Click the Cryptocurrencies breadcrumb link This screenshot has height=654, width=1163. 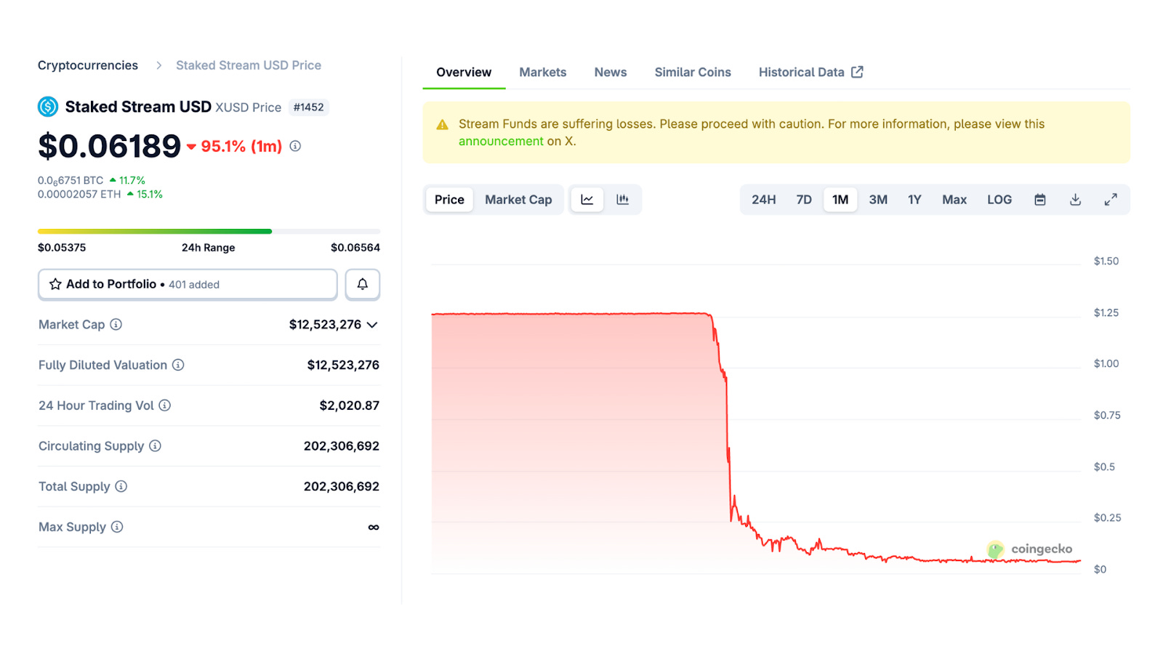click(x=88, y=65)
